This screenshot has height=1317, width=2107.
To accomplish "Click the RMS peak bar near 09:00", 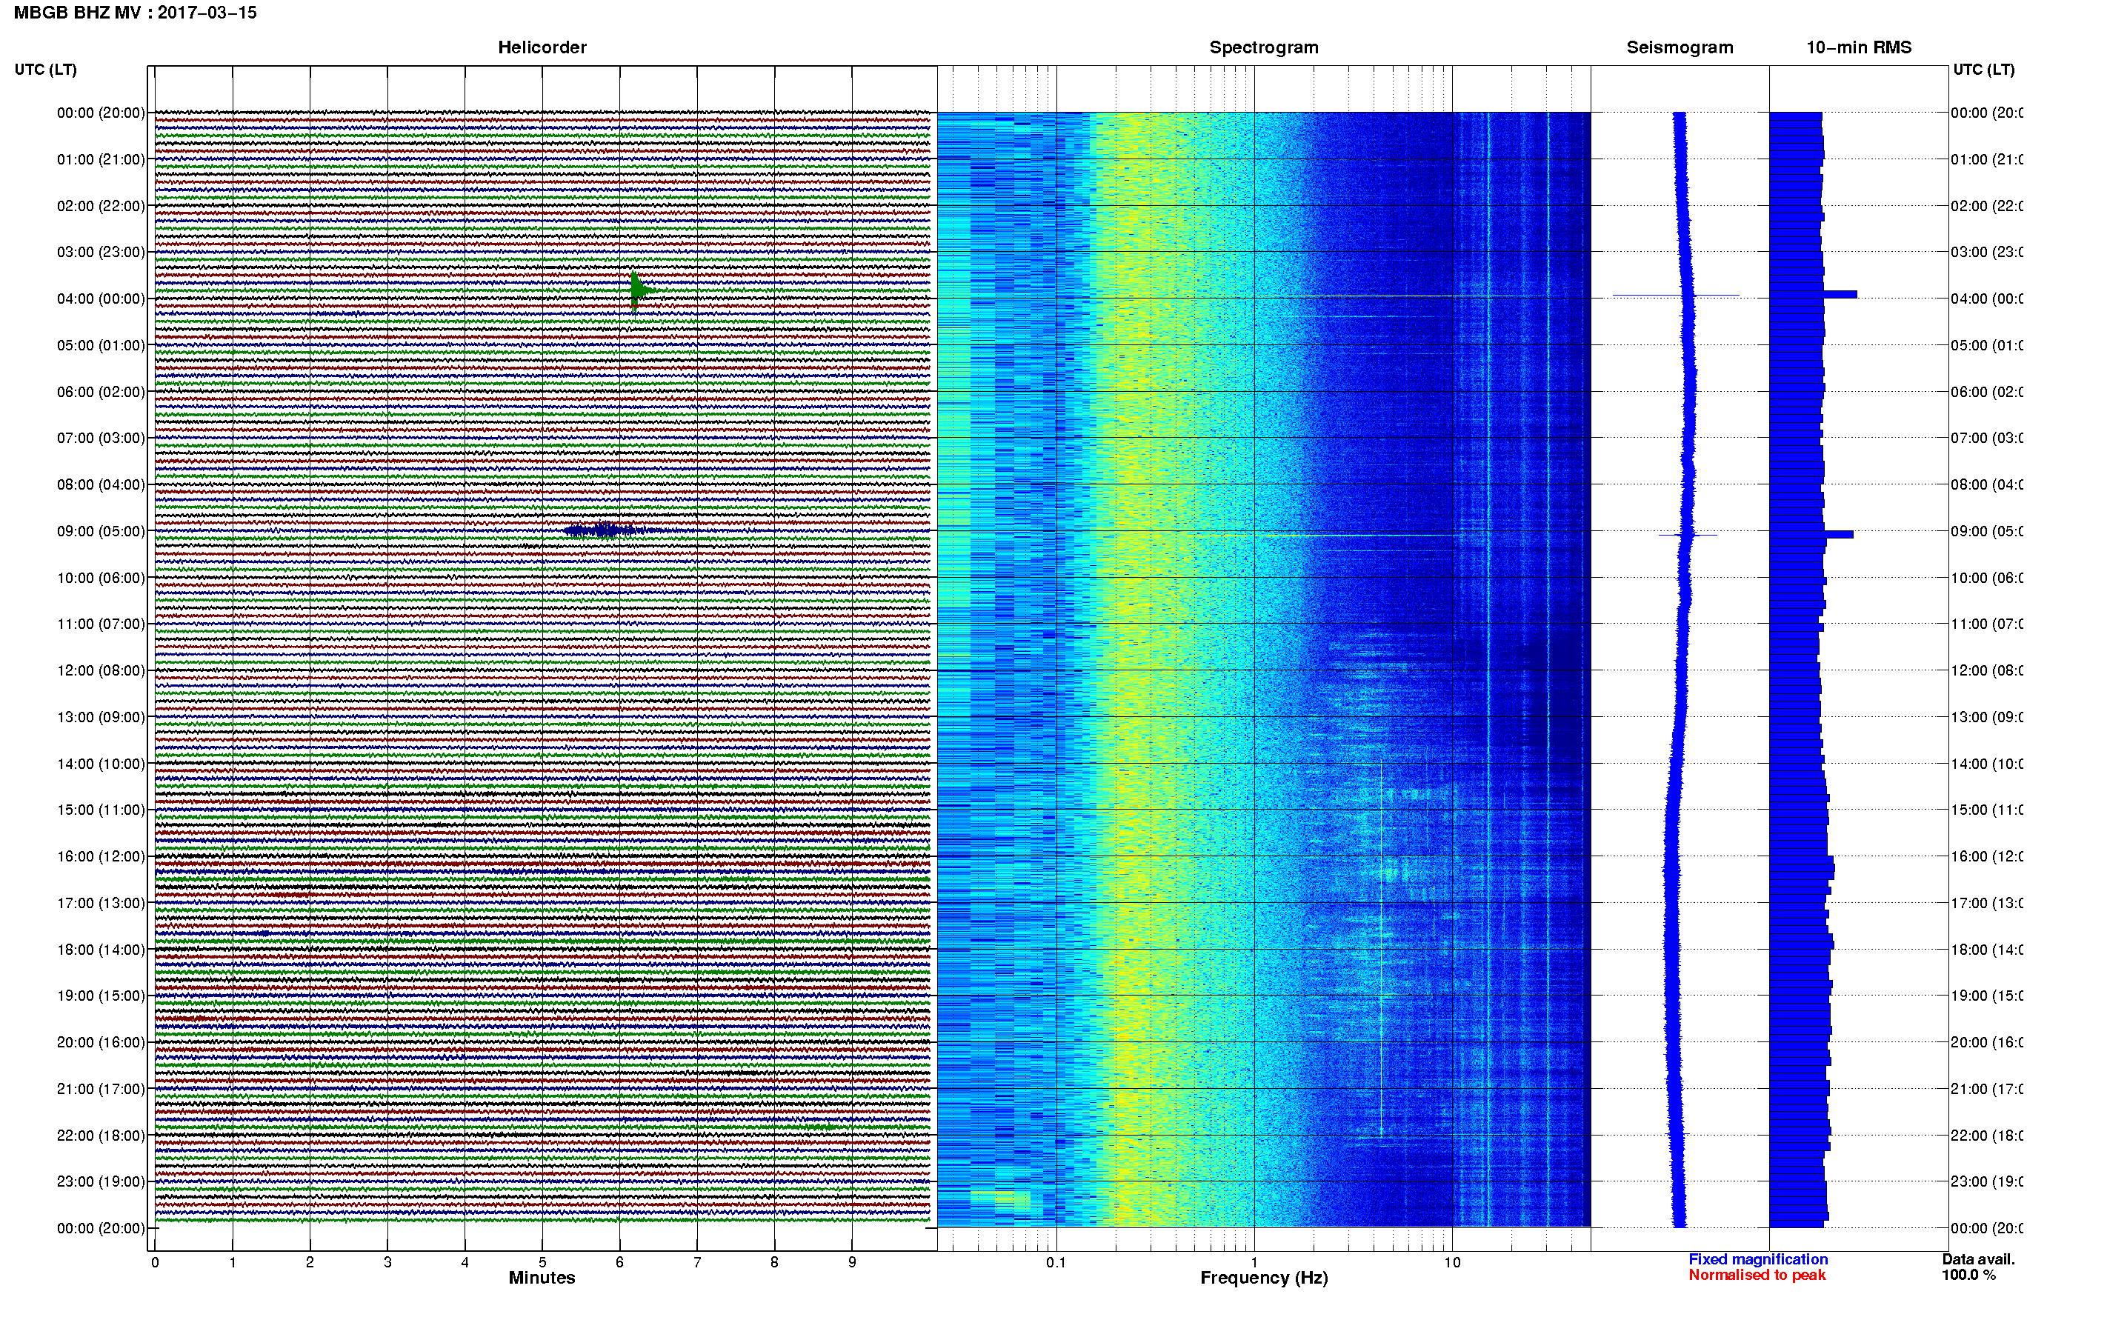I will 1811,534.
